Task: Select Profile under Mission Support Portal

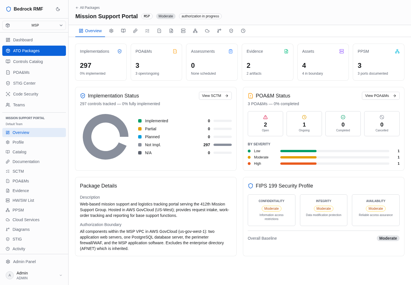Action: point(34,142)
